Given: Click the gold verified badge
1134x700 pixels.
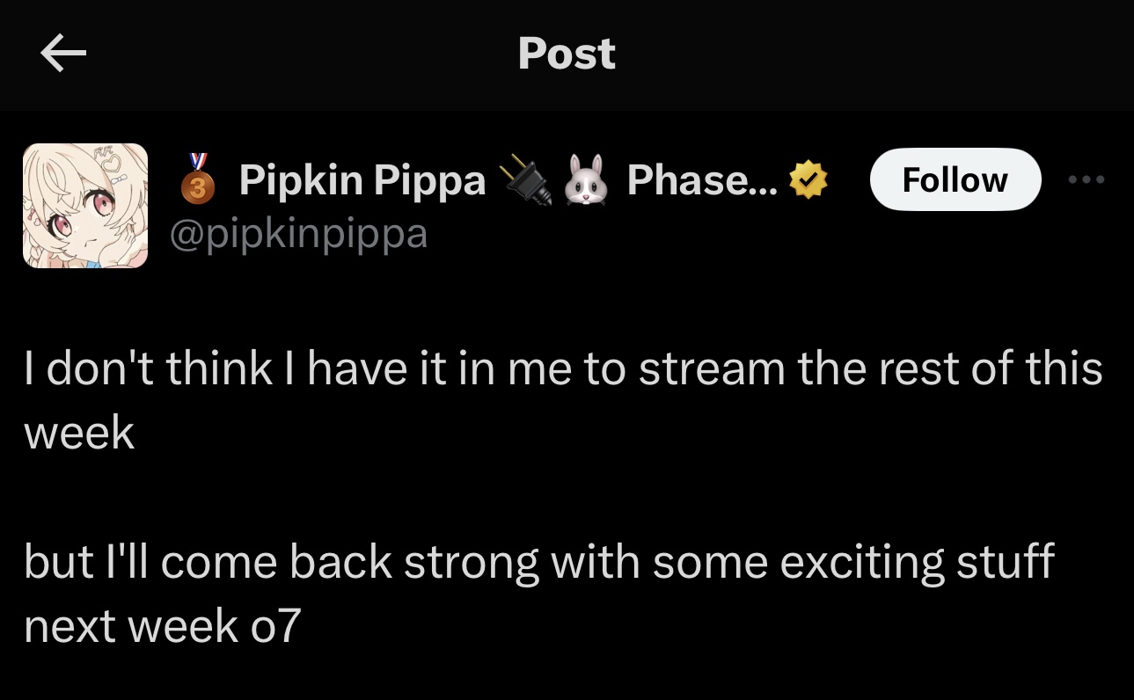Looking at the screenshot, I should pos(808,180).
